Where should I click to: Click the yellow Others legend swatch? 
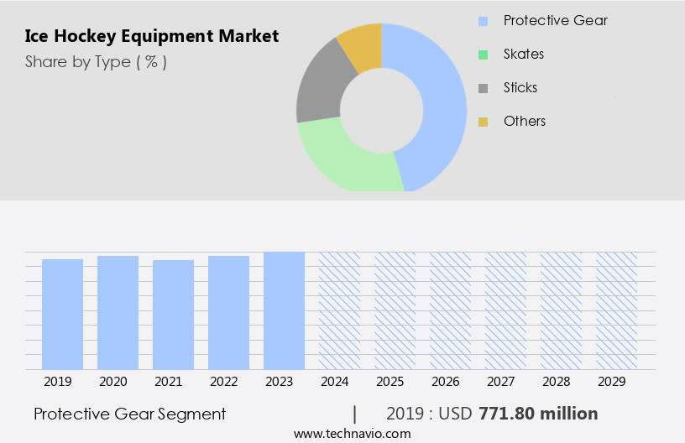pyautogui.click(x=483, y=122)
